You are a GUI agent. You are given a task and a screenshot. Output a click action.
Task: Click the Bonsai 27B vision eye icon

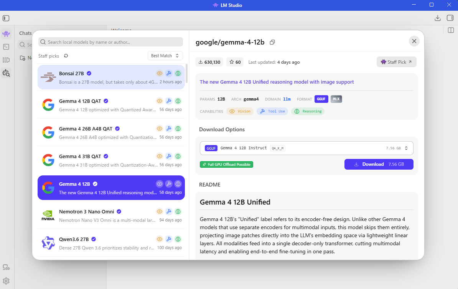pos(160,73)
